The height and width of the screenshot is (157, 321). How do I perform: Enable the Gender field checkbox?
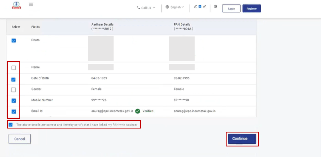click(14, 90)
